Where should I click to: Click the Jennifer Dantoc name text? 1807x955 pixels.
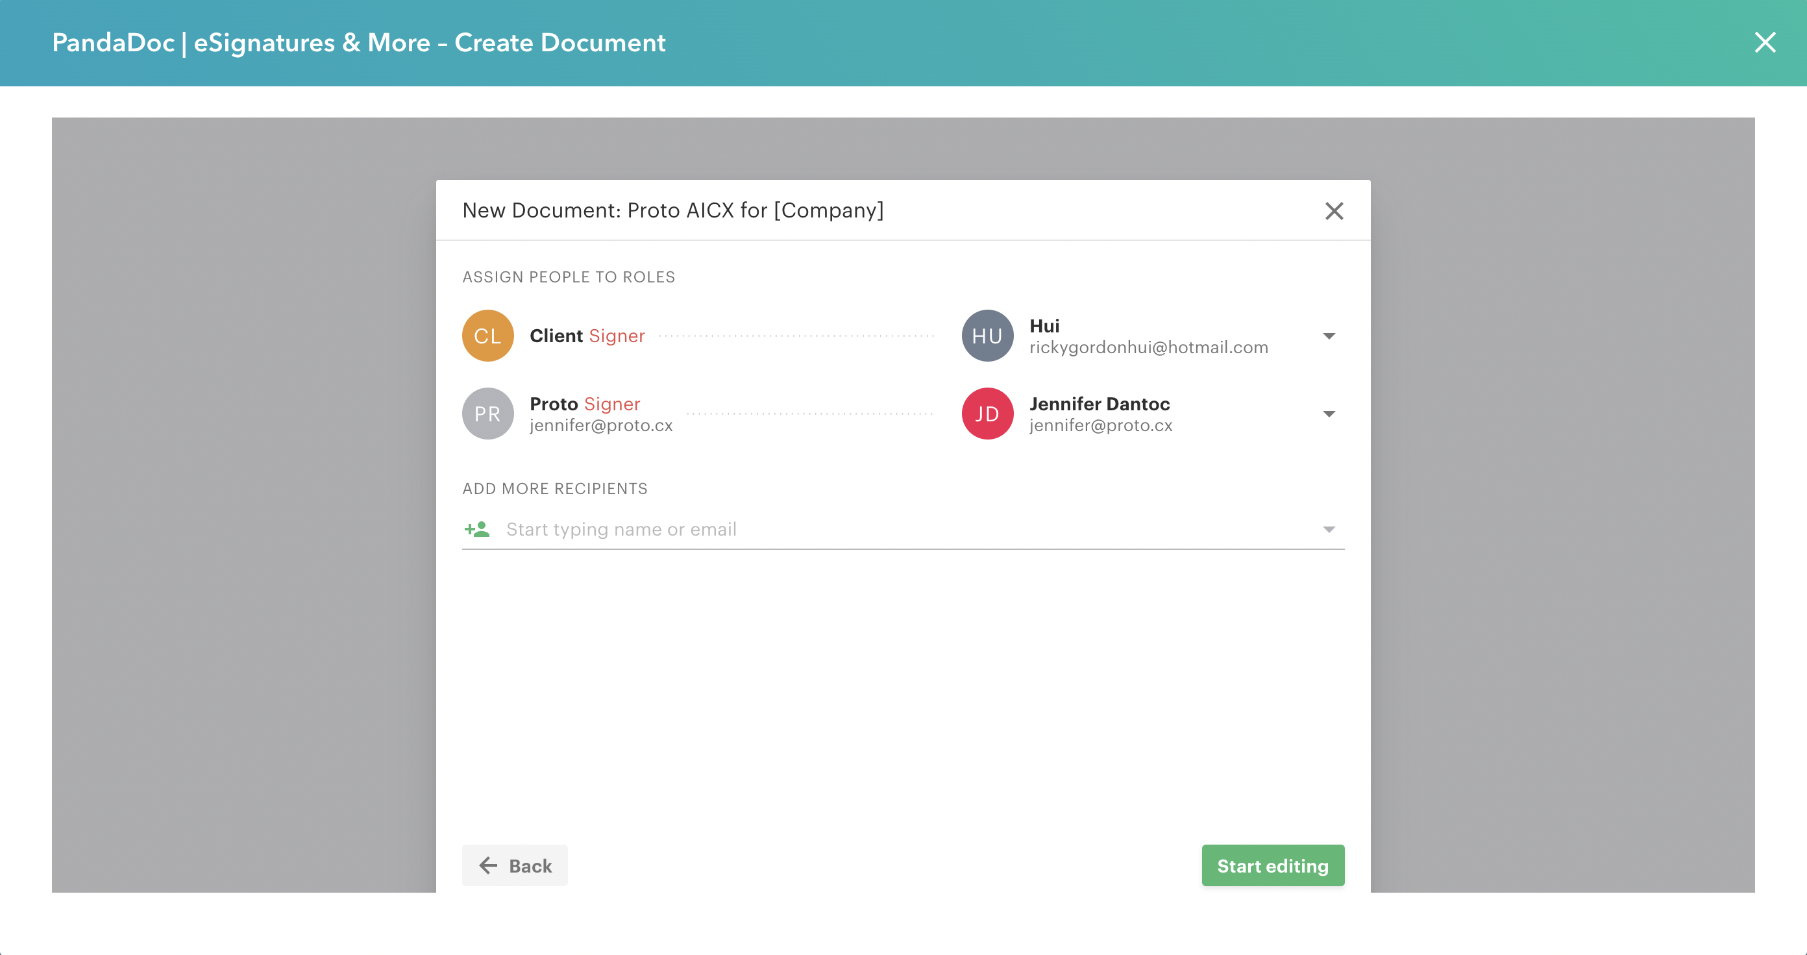click(1100, 403)
